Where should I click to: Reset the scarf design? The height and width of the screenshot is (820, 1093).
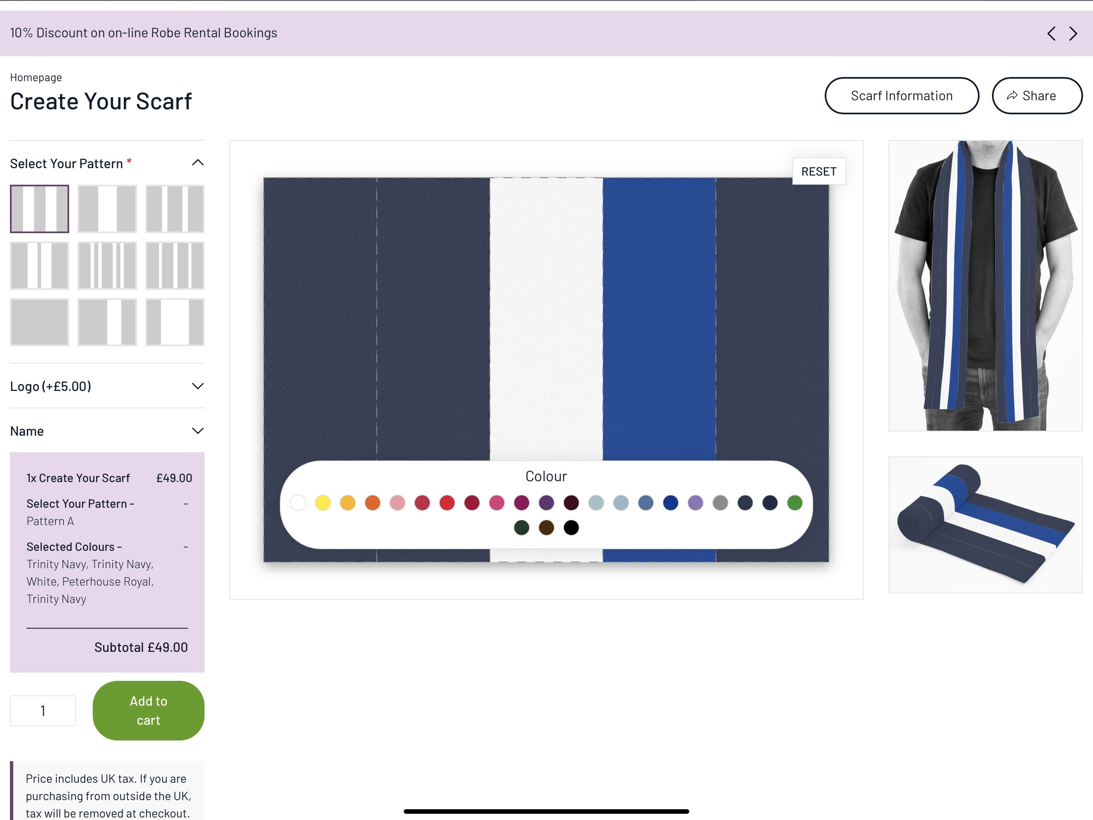819,171
